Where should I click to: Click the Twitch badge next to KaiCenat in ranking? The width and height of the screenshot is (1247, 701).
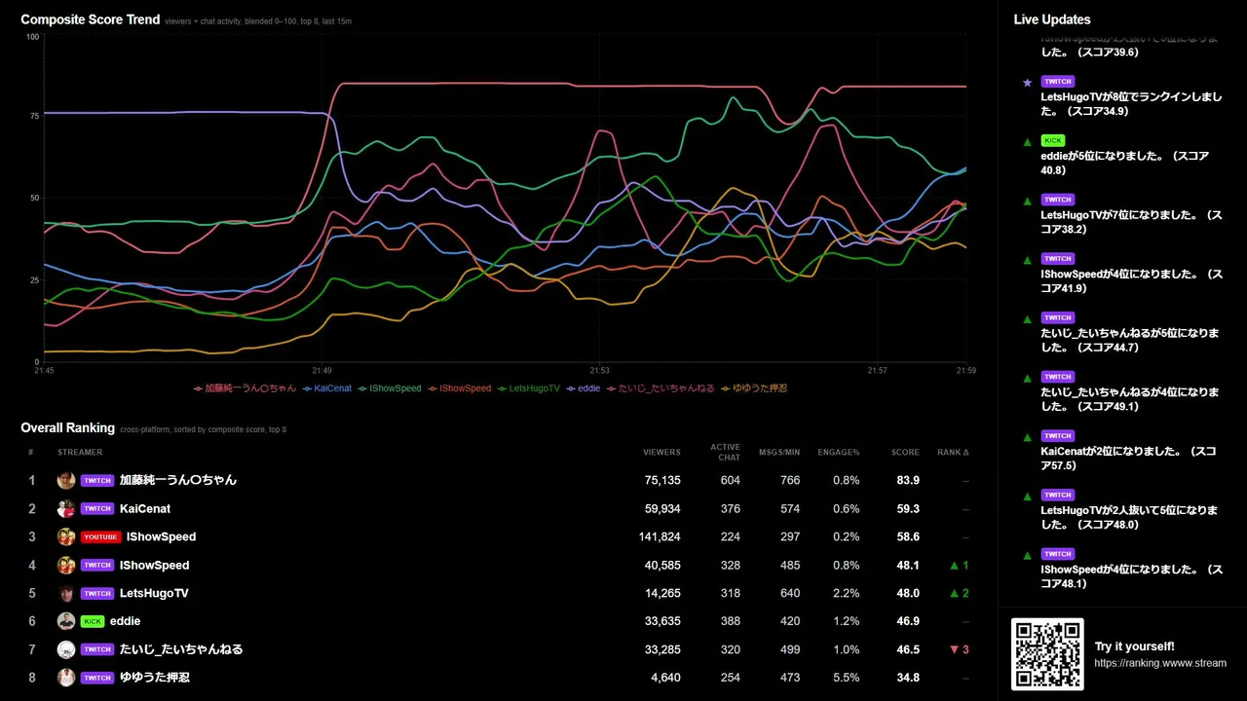coord(97,508)
